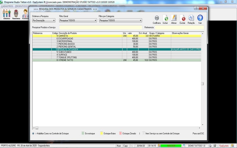
Task: Click the 20/04/20 date in status bar
Action: (x=141, y=146)
